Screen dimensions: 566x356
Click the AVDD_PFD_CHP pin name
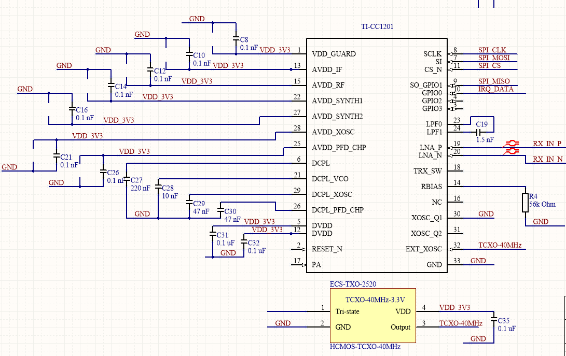pos(339,148)
